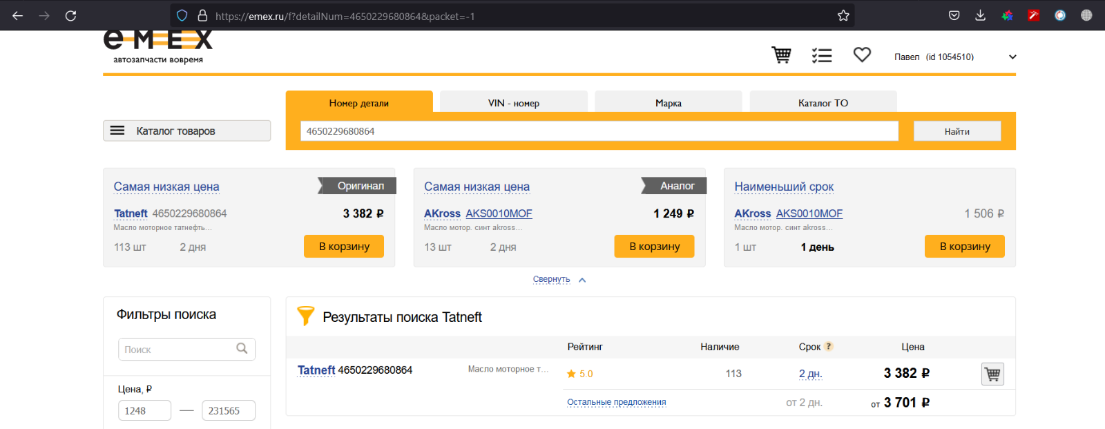Image resolution: width=1105 pixels, height=429 pixels.
Task: Open AKross brand link in Аналог card
Action: tap(442, 213)
